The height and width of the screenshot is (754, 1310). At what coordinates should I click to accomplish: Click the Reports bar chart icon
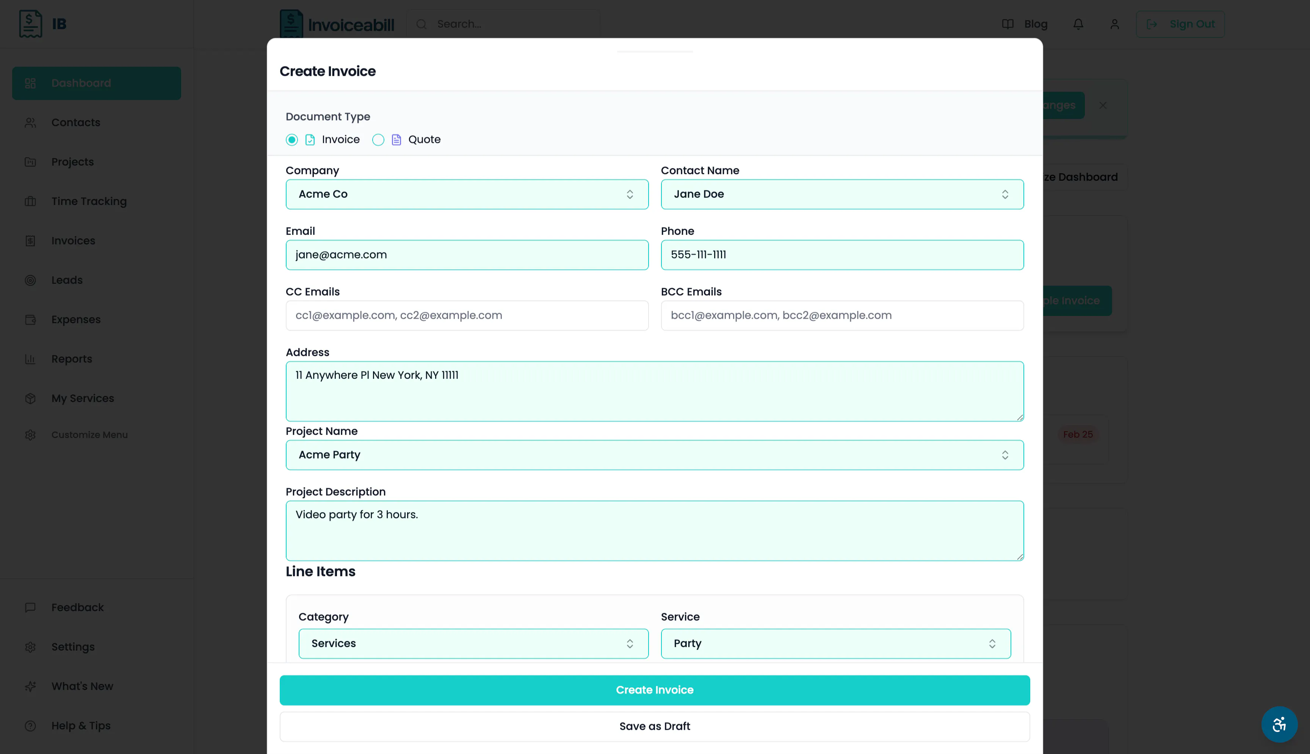coord(31,359)
